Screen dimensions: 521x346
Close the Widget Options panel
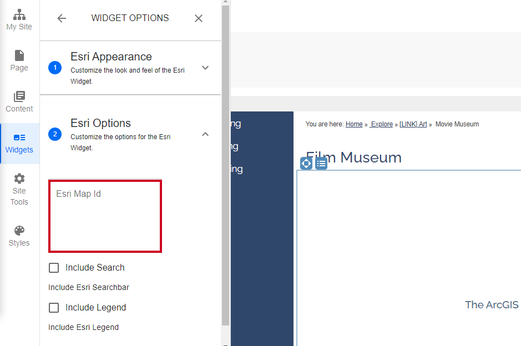coord(199,18)
